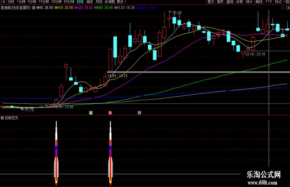The width and height of the screenshot is (290, 187).
Task: Expand the 更多 periods menu
Action: pos(121,2)
